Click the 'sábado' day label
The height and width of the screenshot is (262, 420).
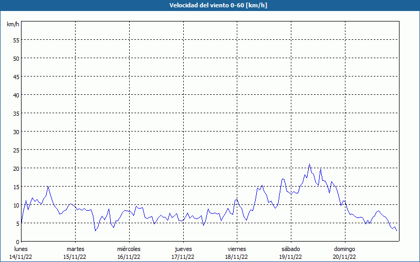click(x=291, y=249)
